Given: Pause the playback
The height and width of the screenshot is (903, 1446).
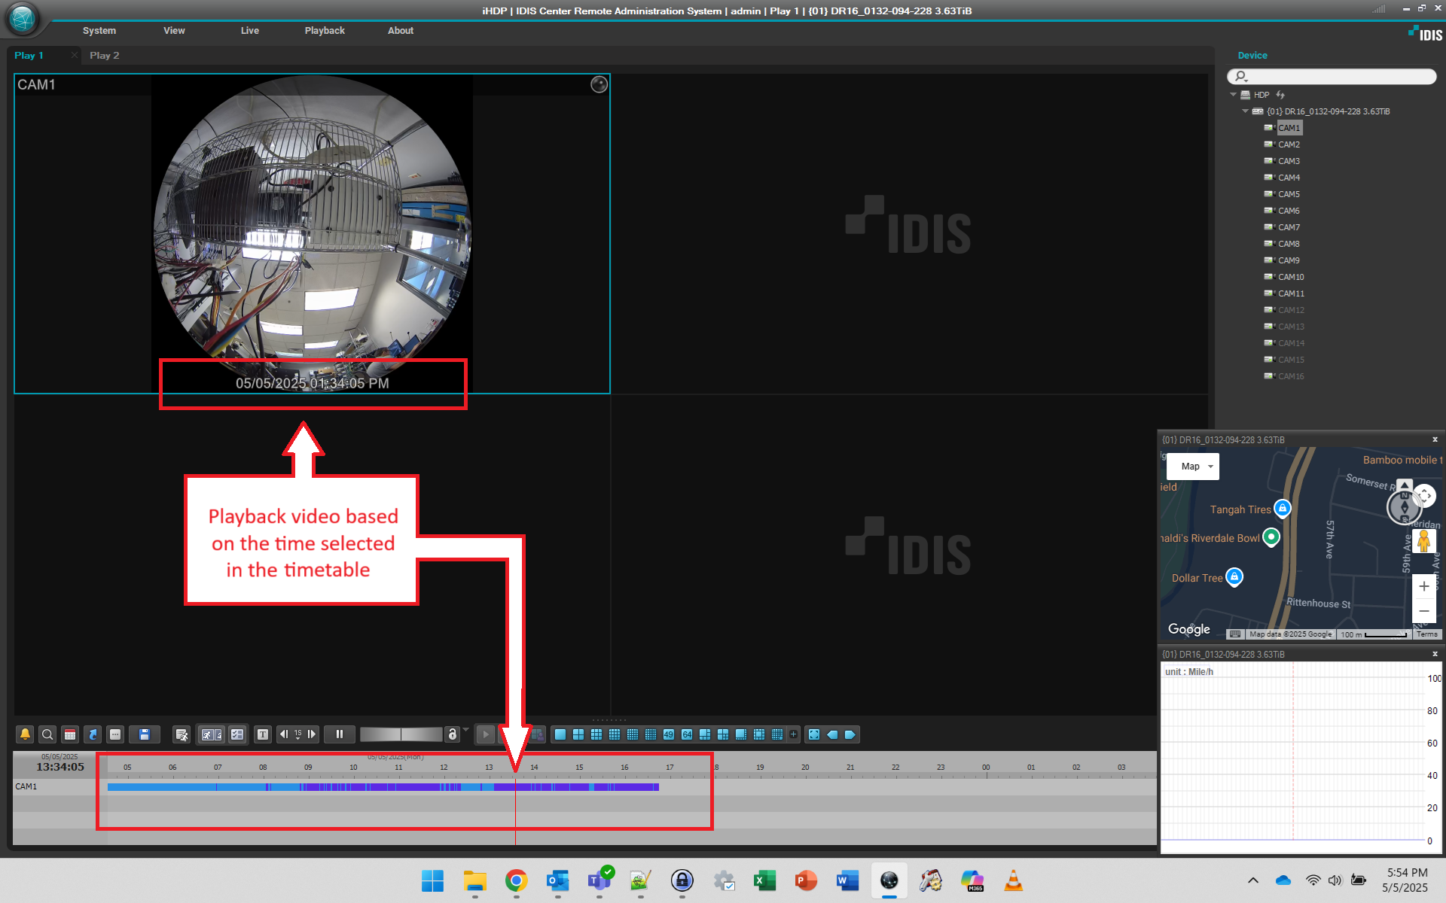Looking at the screenshot, I should (340, 734).
